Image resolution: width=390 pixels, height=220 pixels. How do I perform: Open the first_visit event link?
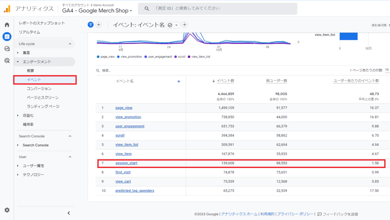click(x=123, y=172)
